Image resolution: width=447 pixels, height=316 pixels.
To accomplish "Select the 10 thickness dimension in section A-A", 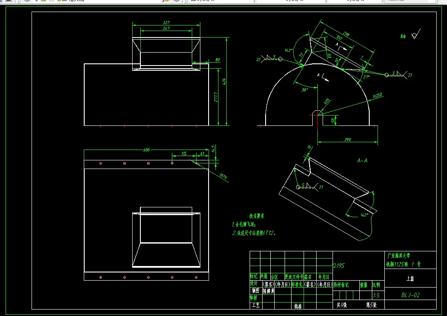I will click(x=310, y=148).
